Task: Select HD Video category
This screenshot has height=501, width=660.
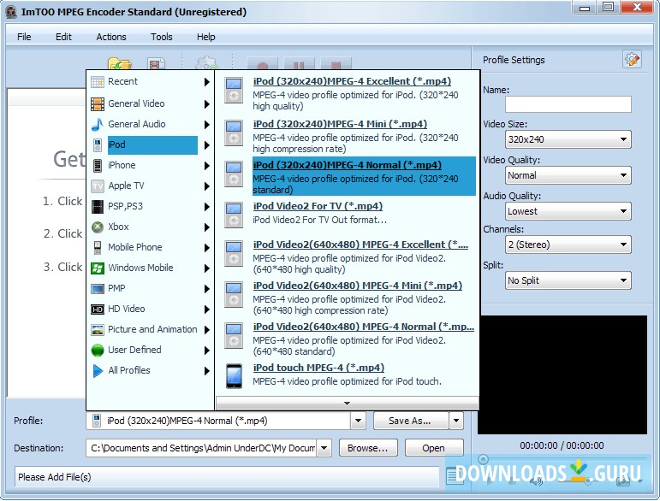Action: tap(127, 309)
